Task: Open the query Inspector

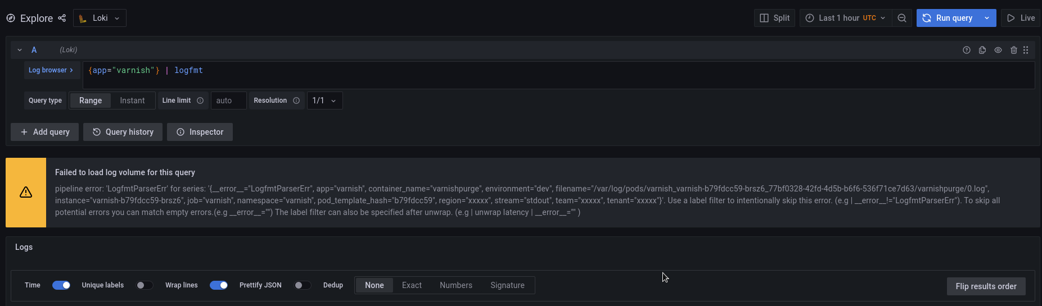Action: (x=200, y=132)
